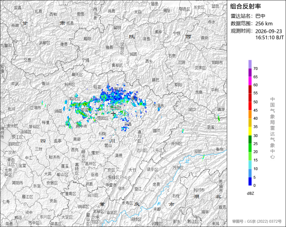286x227 pixels.
Task: Click the data range text 256 km
Action: pos(264,24)
